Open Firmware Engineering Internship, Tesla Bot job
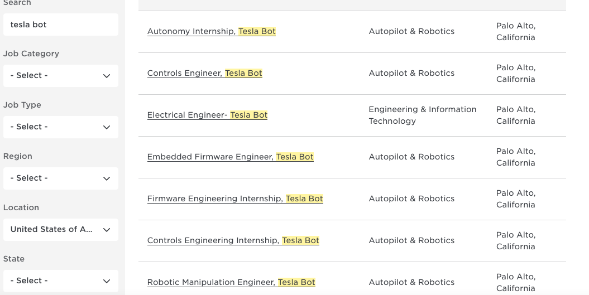The width and height of the screenshot is (589, 295). pos(235,199)
